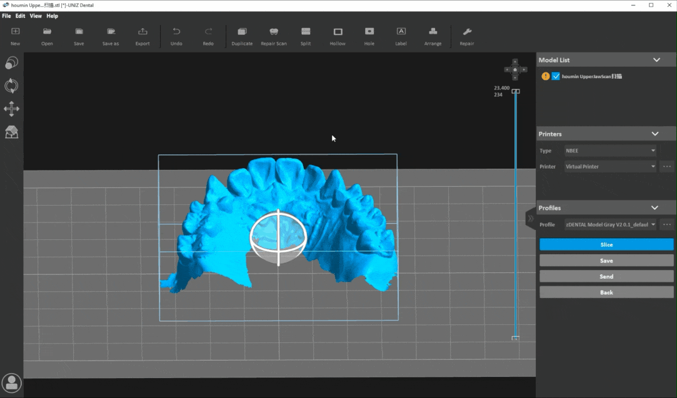Viewport: 677px width, 398px height.
Task: Click the Repair Scan toolbar icon
Action: coord(273,32)
